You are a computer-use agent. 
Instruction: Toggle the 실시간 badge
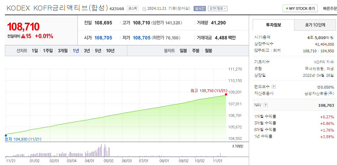[200, 9]
